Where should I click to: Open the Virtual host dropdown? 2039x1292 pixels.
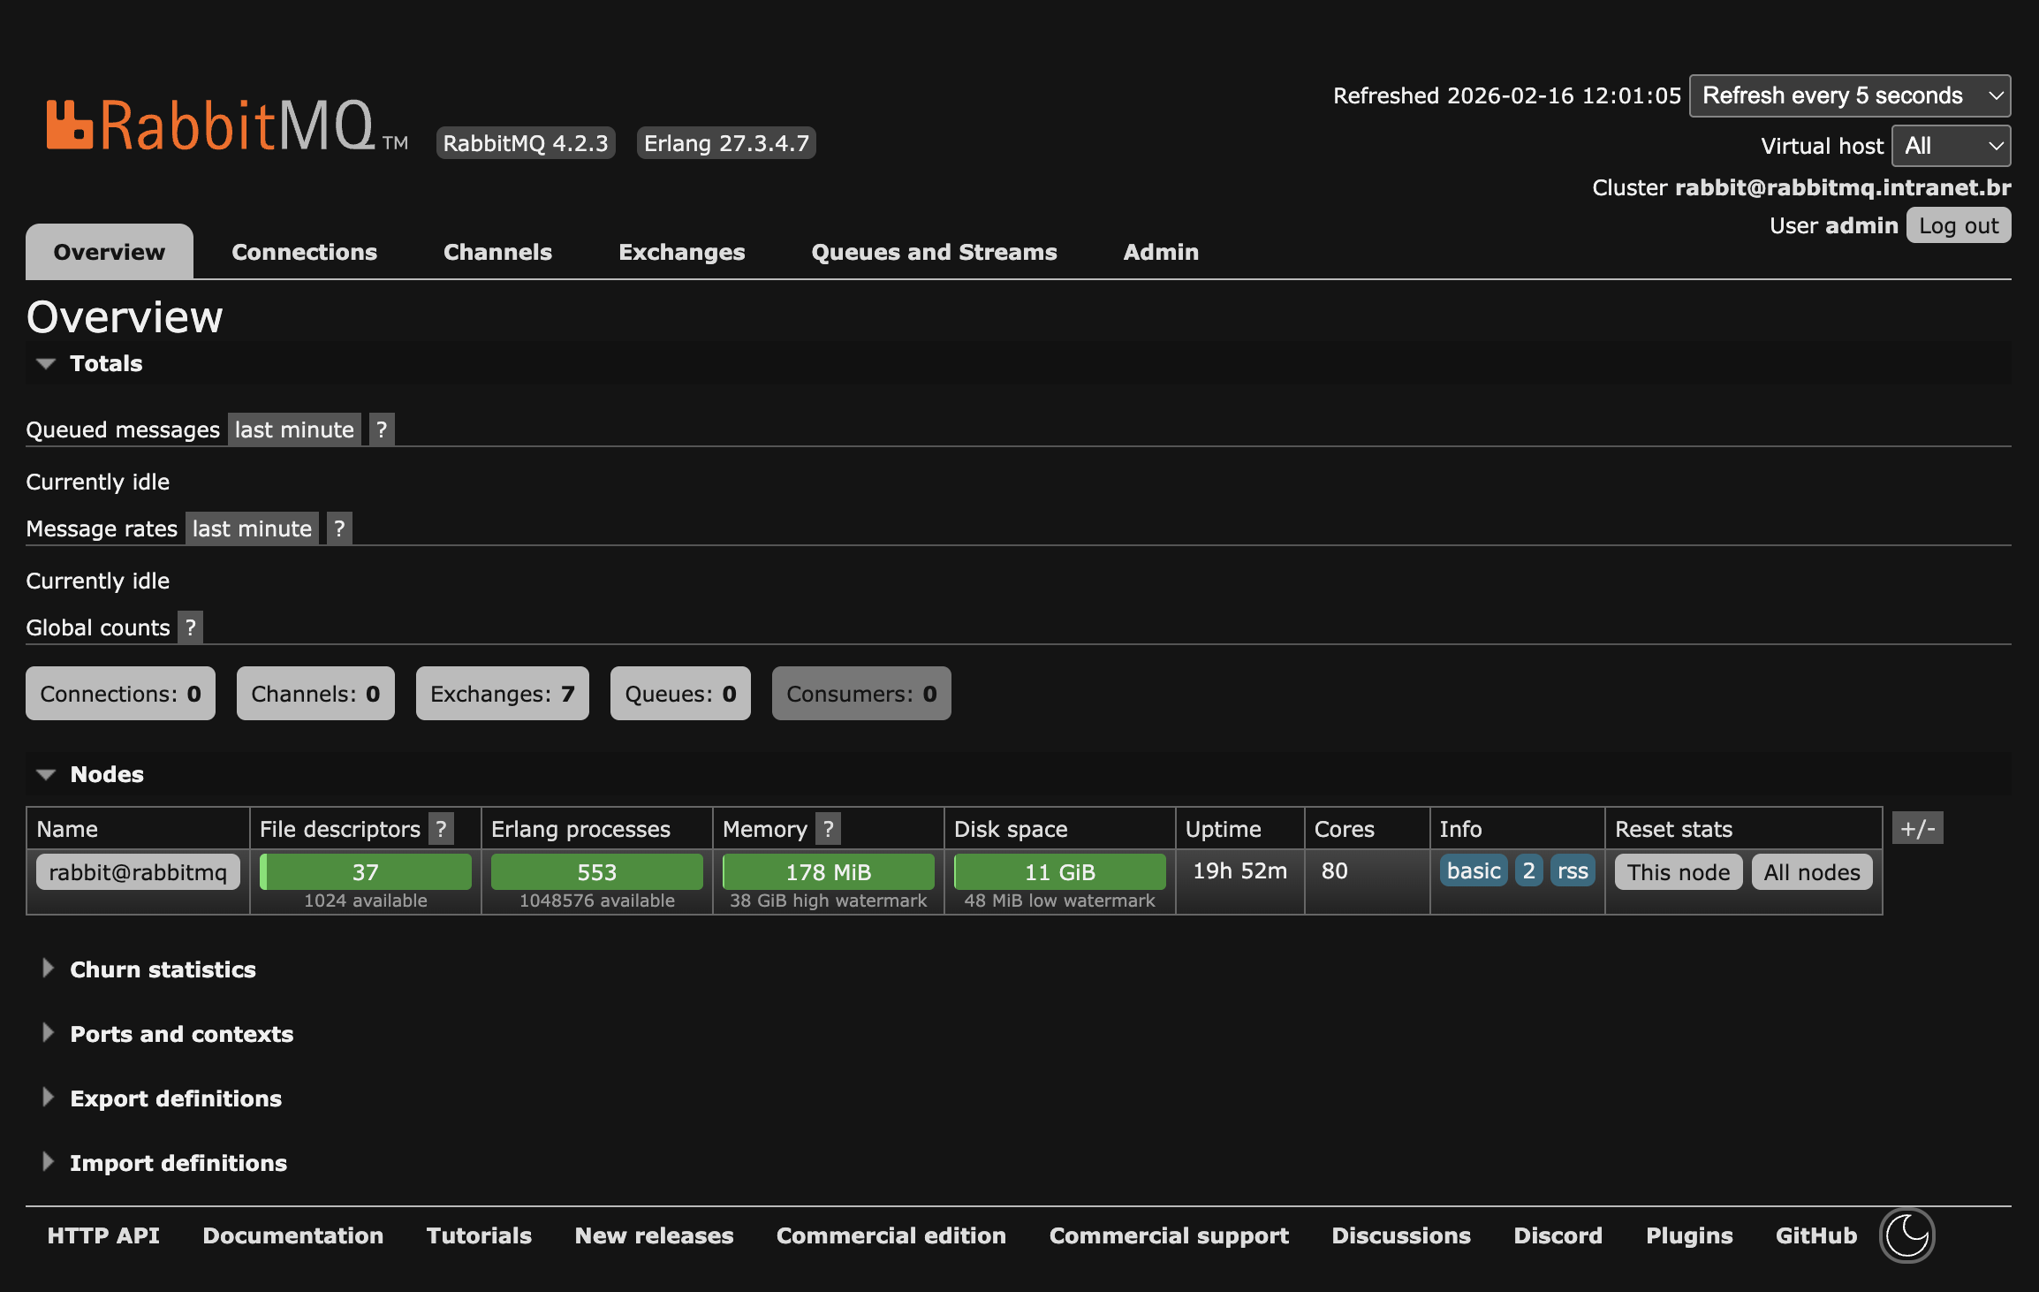pos(1951,146)
